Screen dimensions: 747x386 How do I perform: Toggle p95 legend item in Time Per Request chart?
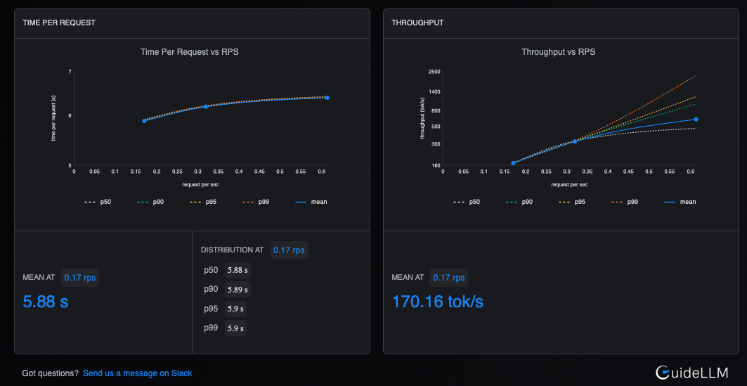(202, 202)
